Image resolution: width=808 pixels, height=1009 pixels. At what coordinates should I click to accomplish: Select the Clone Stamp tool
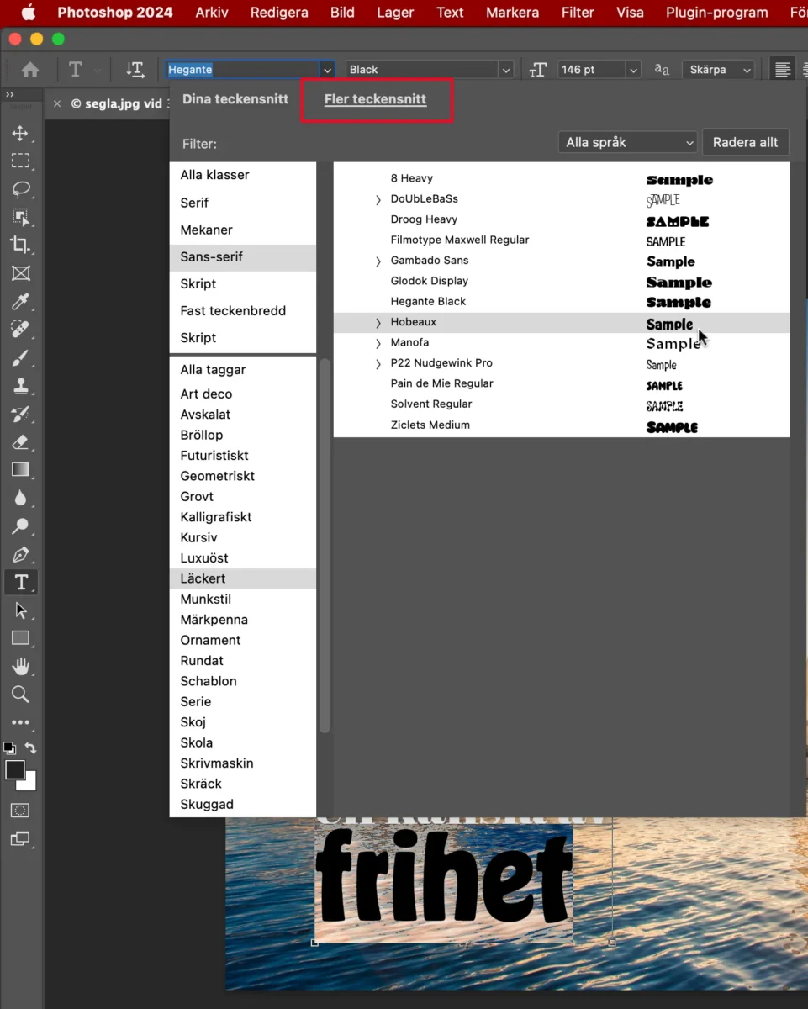coord(20,386)
